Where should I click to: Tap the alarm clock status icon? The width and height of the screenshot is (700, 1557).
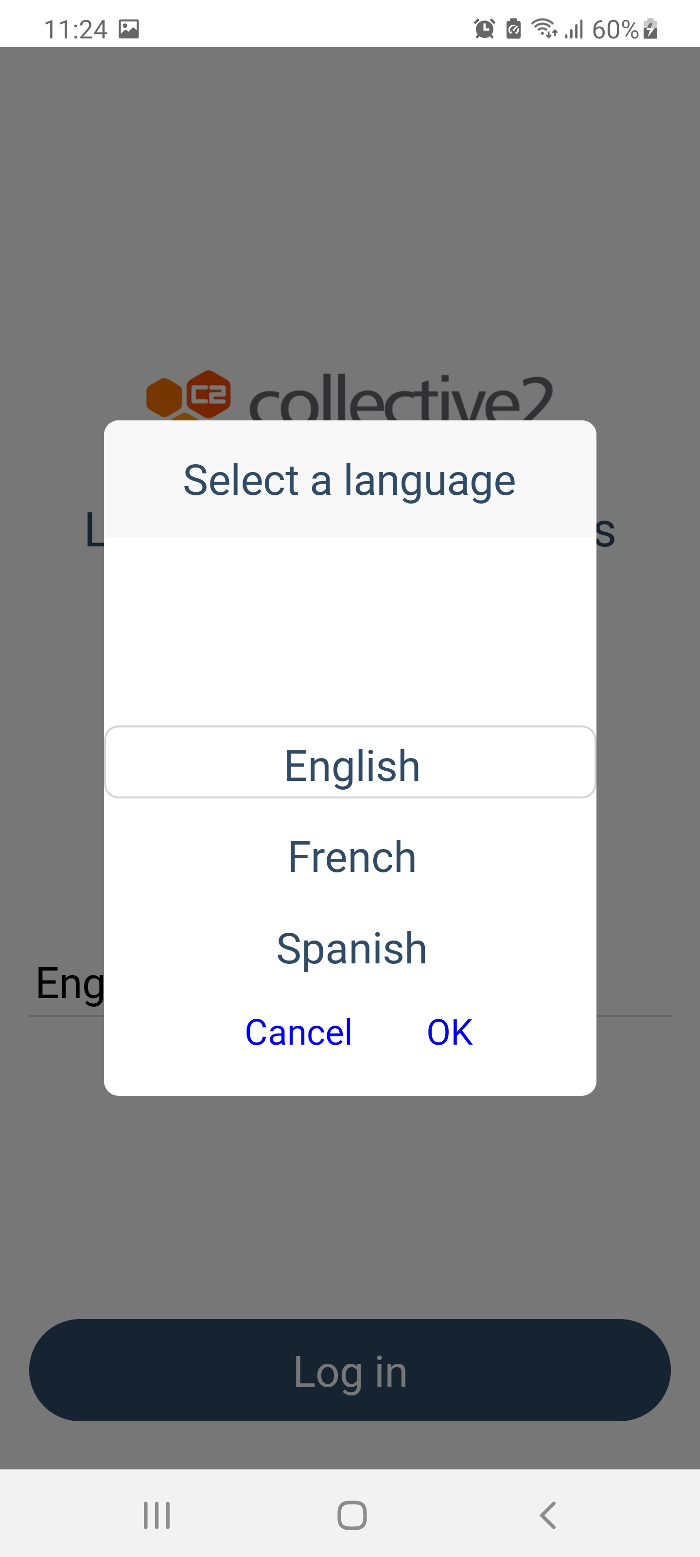click(484, 29)
